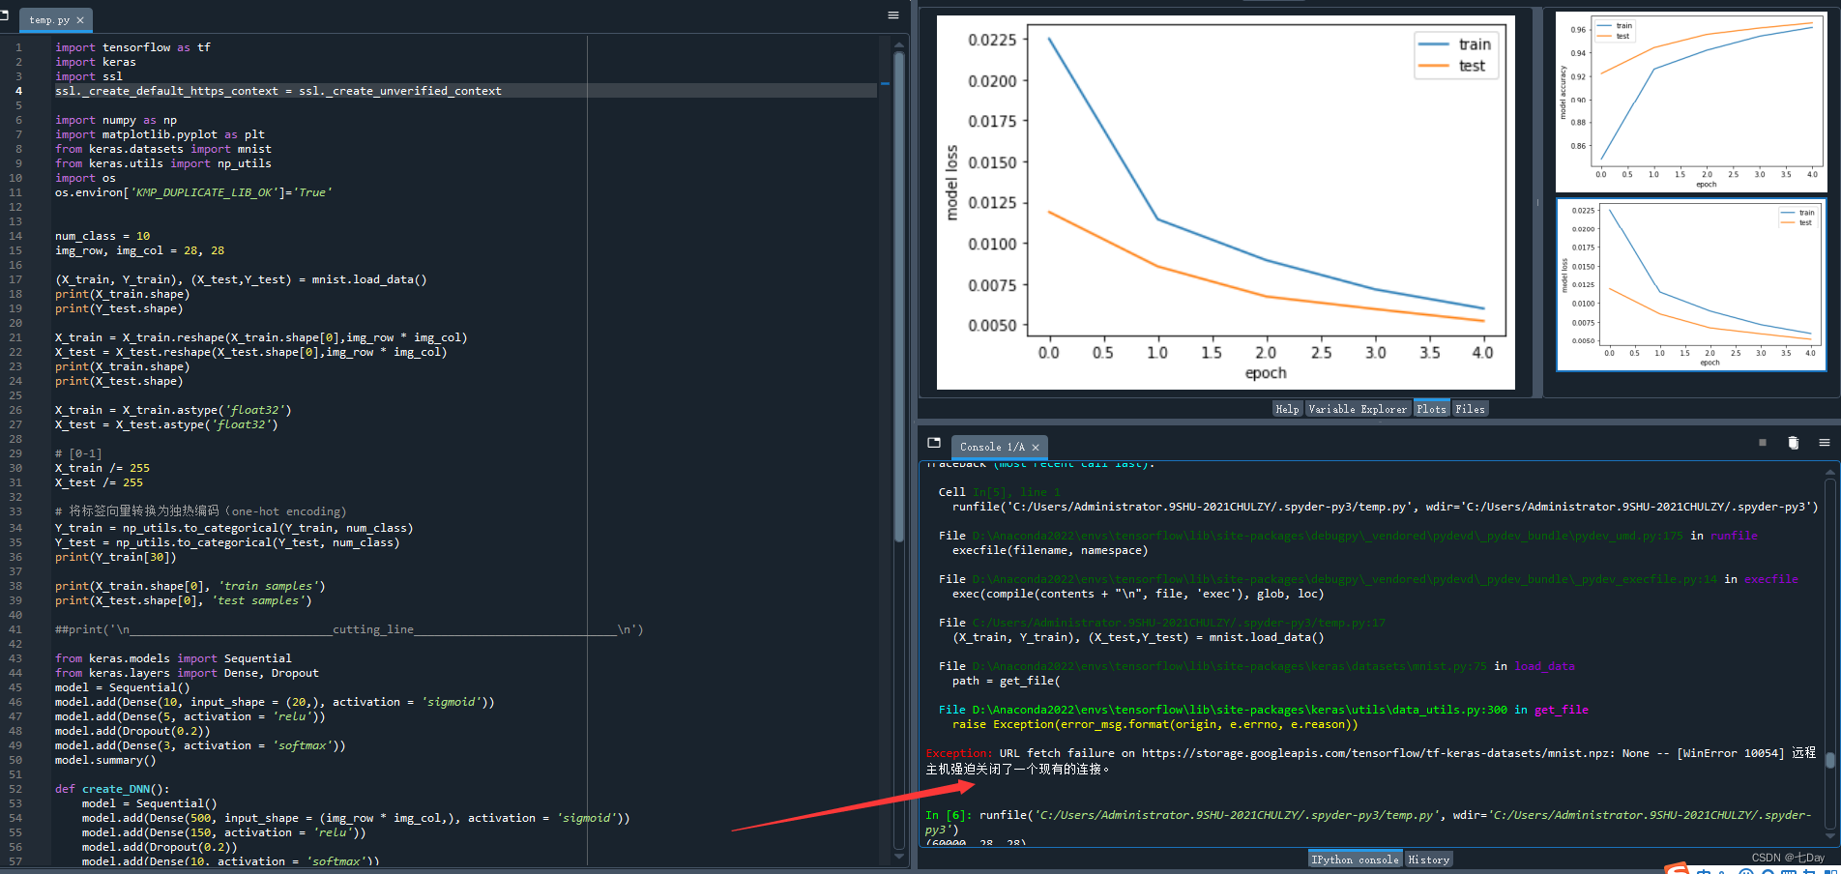Click the 'load_data' function name in traceback
The height and width of the screenshot is (874, 1841).
(1544, 666)
